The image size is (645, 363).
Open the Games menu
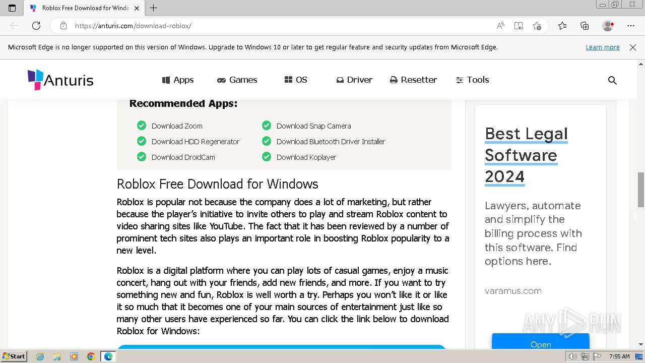point(237,80)
